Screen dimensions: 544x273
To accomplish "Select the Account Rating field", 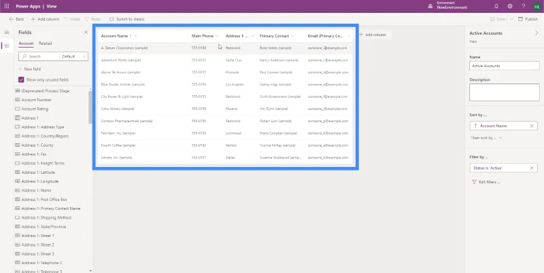I will pos(31,109).
